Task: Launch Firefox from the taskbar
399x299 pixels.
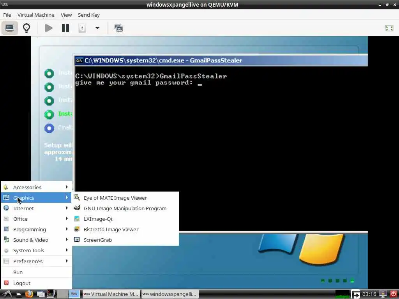Action: click(x=29, y=294)
